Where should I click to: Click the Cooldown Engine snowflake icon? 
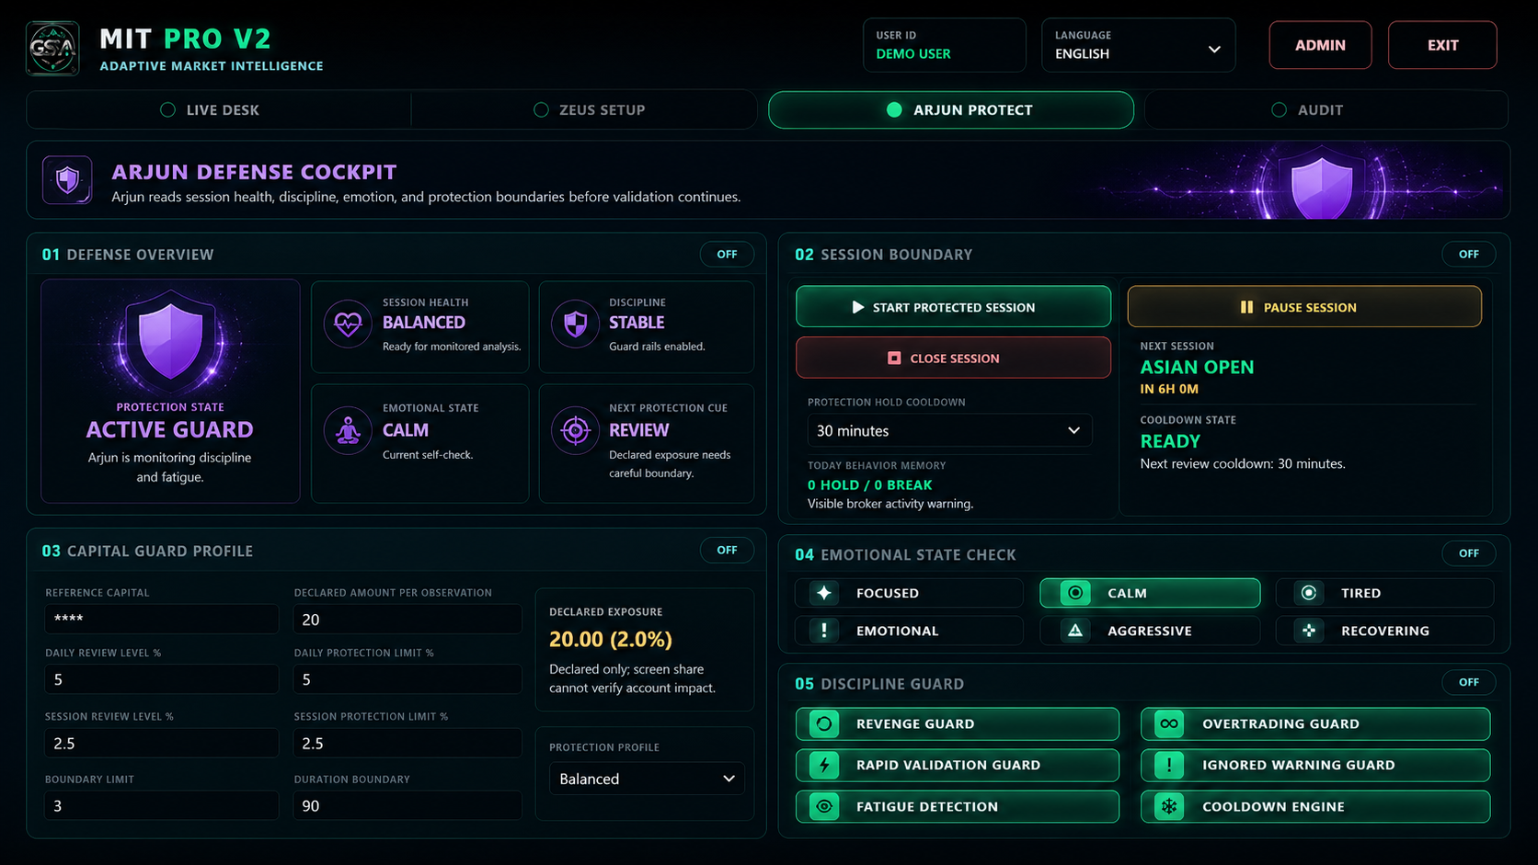point(1169,806)
